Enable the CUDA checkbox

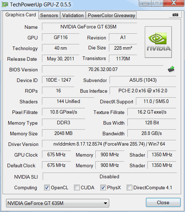pos(76,187)
